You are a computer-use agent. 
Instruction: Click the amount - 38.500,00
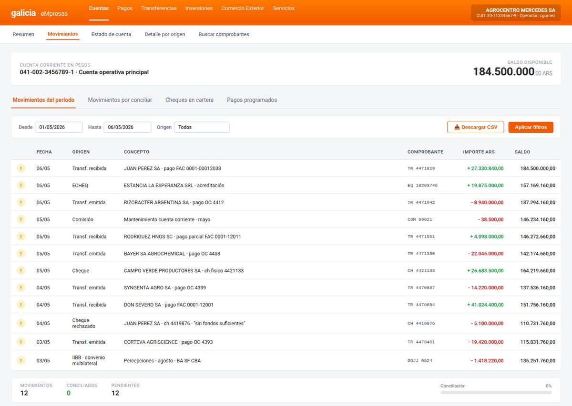[x=491, y=219]
